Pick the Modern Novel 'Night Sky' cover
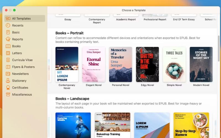This screenshot has width=221, height=138. pyautogui.click(x=201, y=64)
